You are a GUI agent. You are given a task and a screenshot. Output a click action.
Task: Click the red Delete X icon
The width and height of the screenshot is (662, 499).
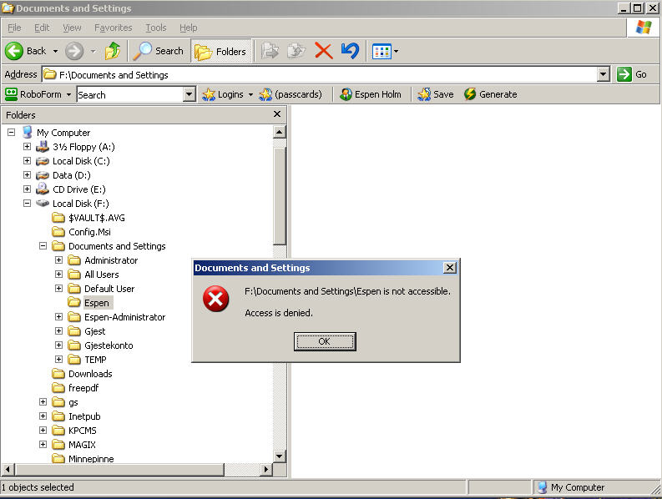tap(324, 51)
